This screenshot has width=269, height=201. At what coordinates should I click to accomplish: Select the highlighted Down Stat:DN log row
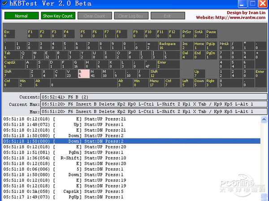(x=134, y=141)
